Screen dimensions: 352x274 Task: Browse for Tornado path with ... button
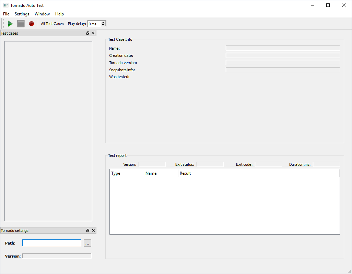(87, 243)
